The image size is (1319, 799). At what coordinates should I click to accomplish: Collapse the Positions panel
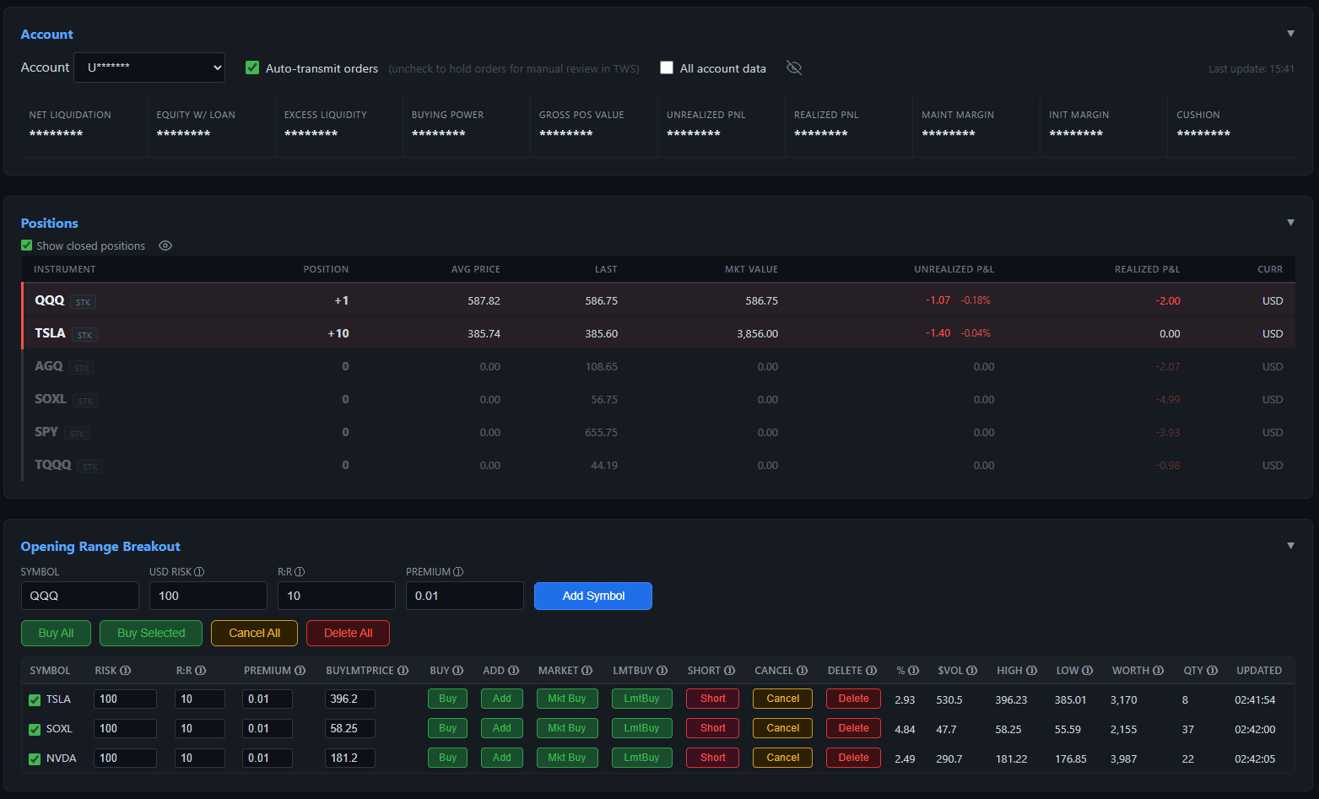[x=1290, y=223]
